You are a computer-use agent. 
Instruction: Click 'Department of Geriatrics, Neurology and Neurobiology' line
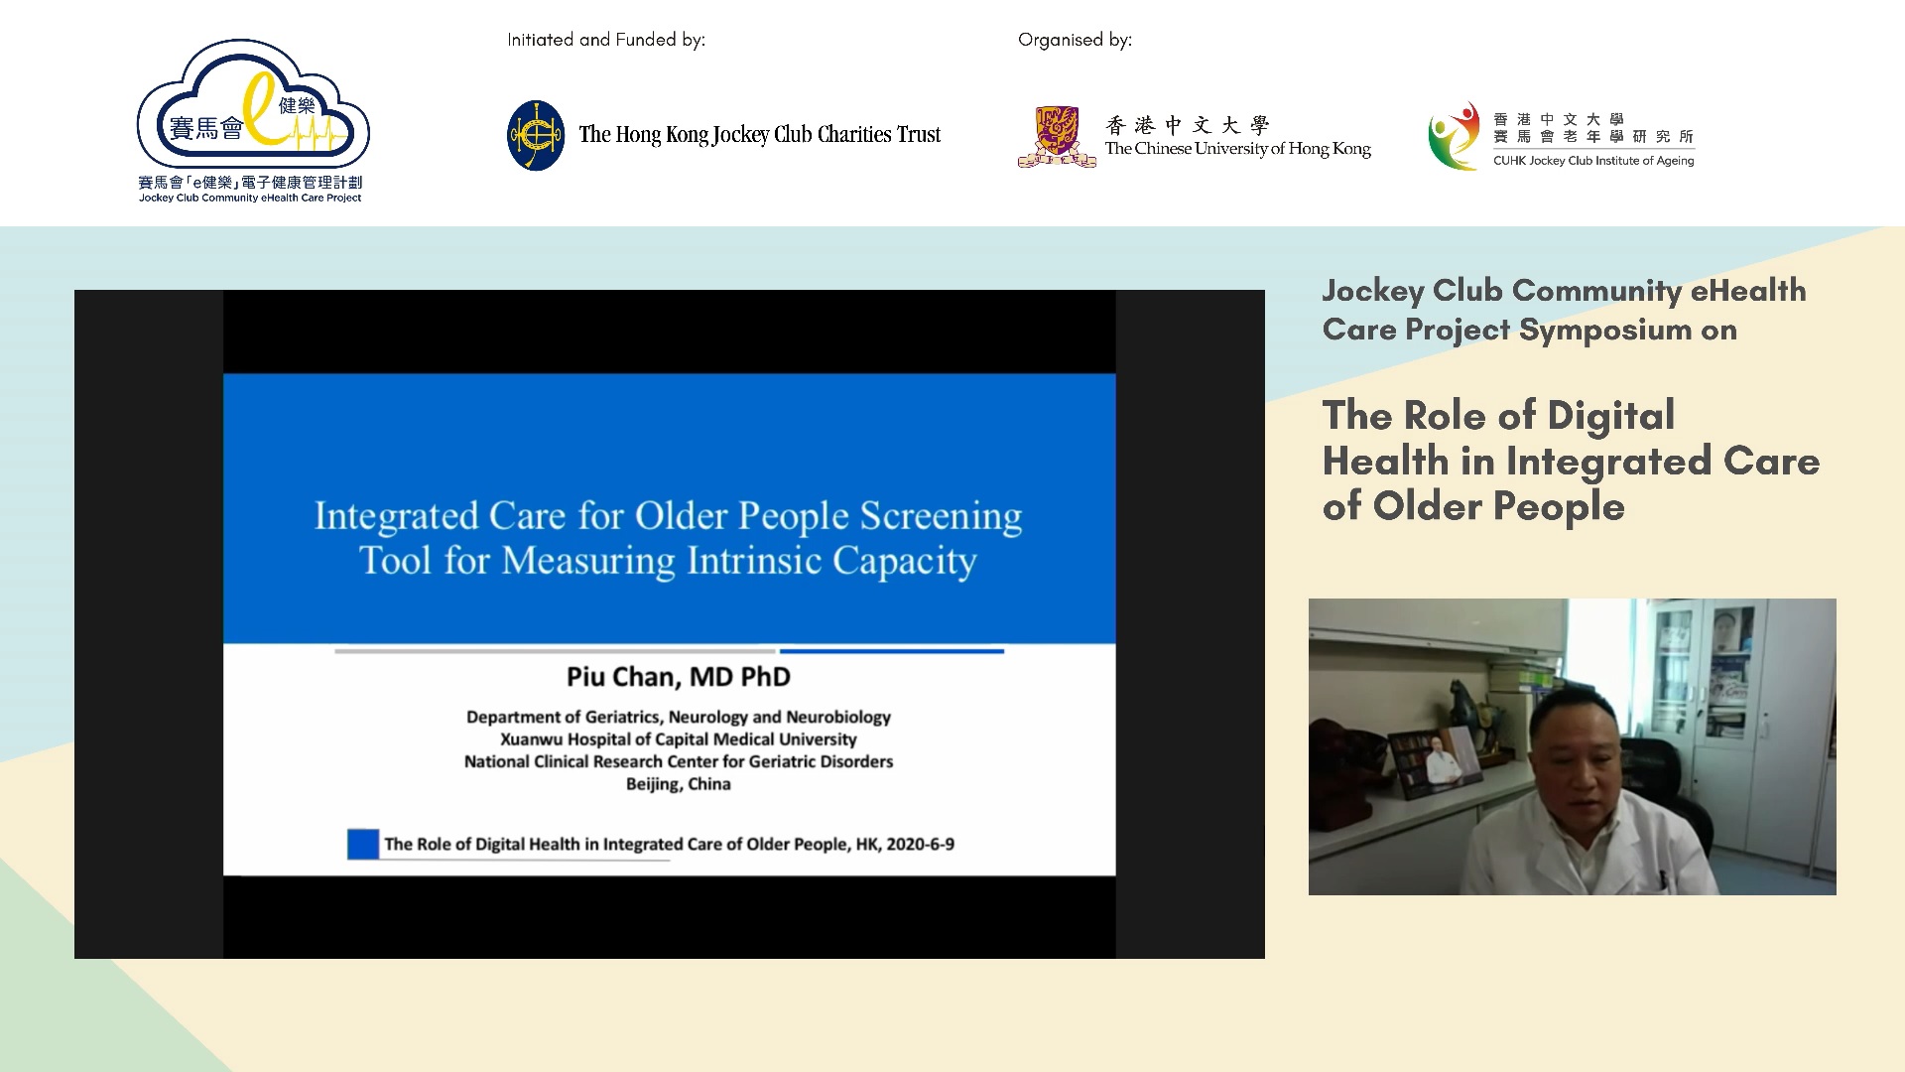tap(679, 717)
